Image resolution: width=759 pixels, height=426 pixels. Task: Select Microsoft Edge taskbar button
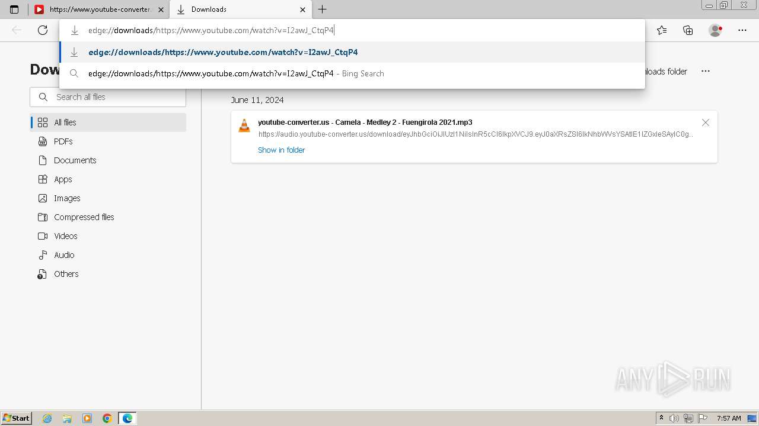point(127,418)
